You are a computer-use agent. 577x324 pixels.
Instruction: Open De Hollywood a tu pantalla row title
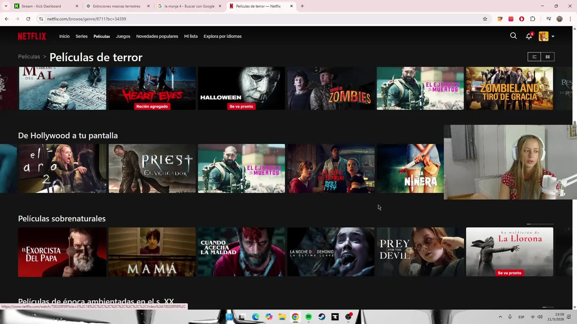(x=68, y=135)
